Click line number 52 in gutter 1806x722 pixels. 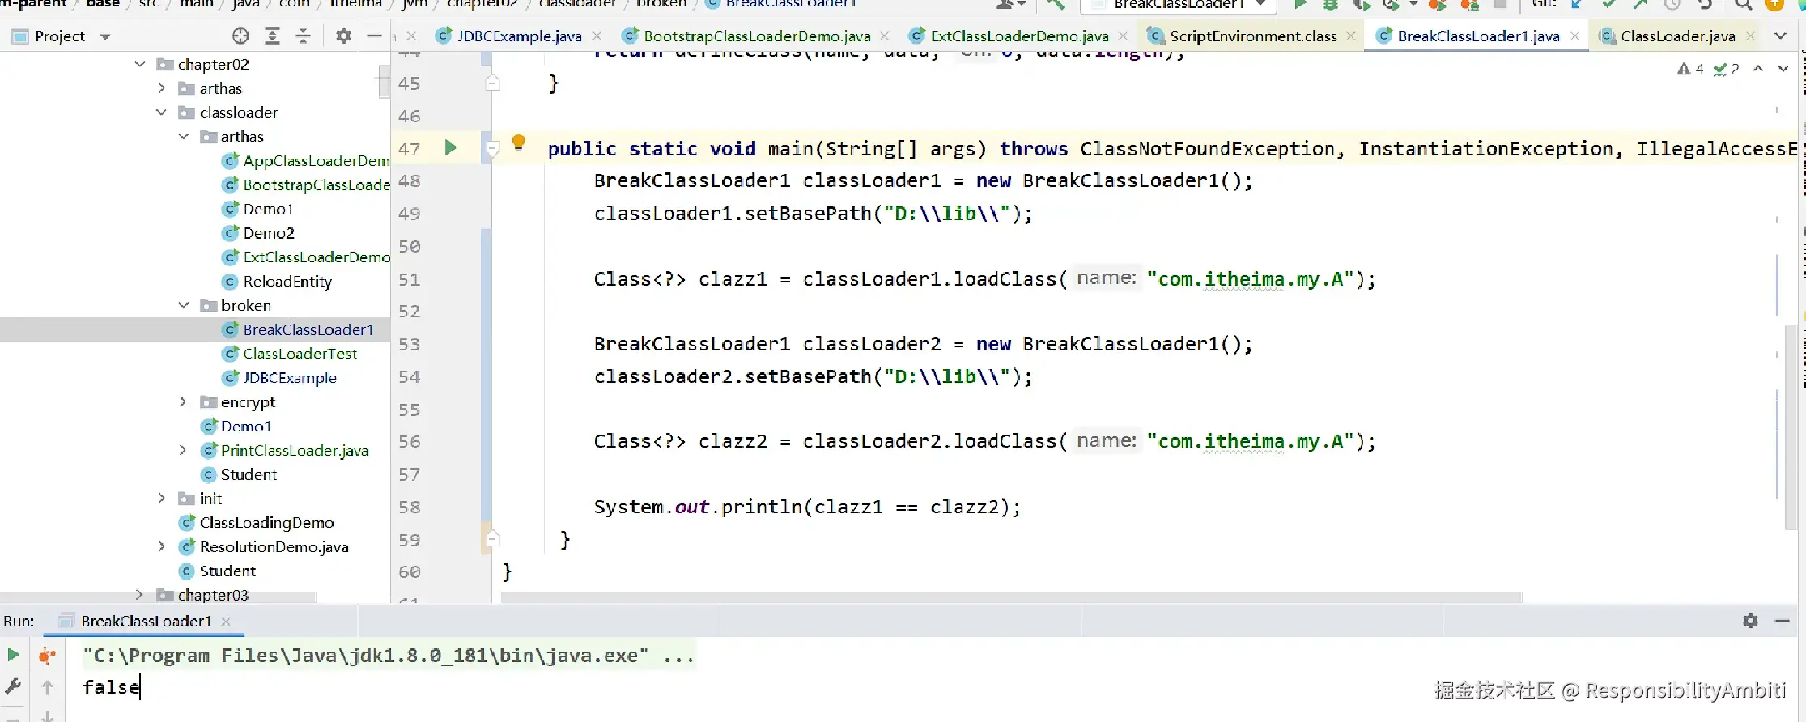(409, 312)
